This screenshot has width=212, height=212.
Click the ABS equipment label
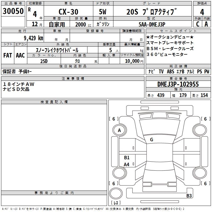tap(170, 72)
